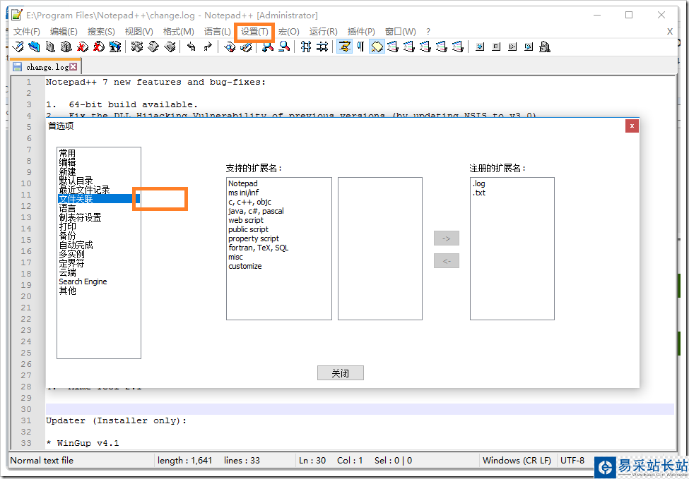Click Run Macro Multiple Times icon
This screenshot has height=479, width=689.
tap(529, 47)
